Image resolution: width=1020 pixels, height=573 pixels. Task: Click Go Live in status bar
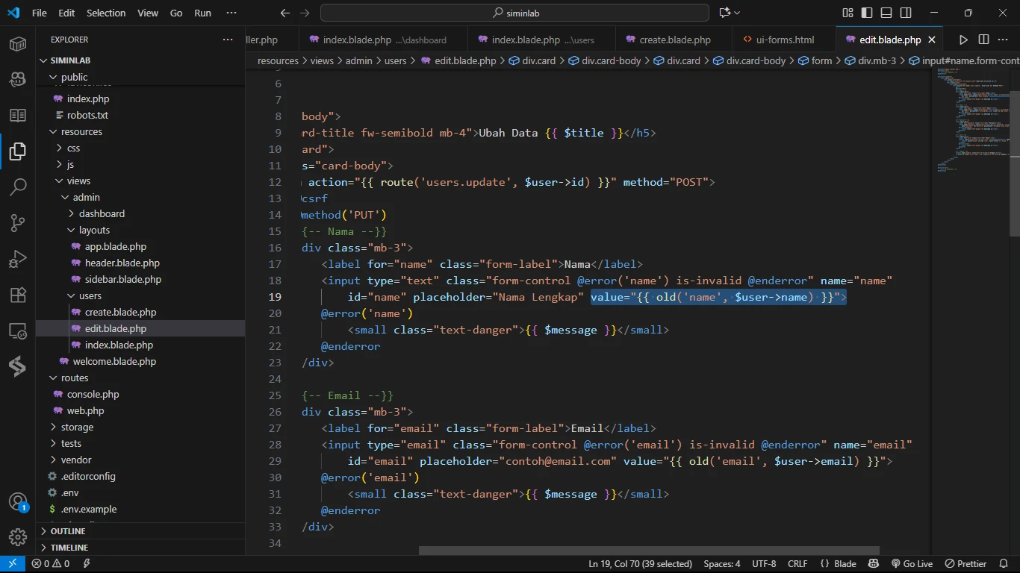click(912, 564)
